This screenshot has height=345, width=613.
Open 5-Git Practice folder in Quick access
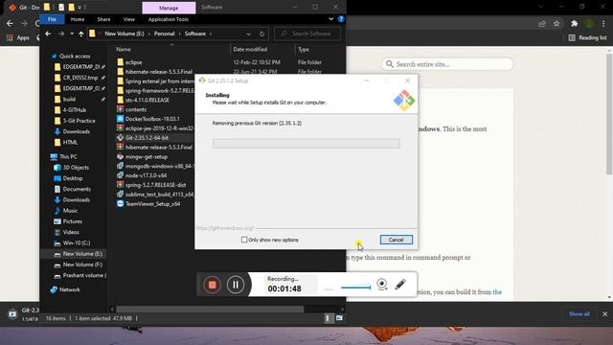79,121
